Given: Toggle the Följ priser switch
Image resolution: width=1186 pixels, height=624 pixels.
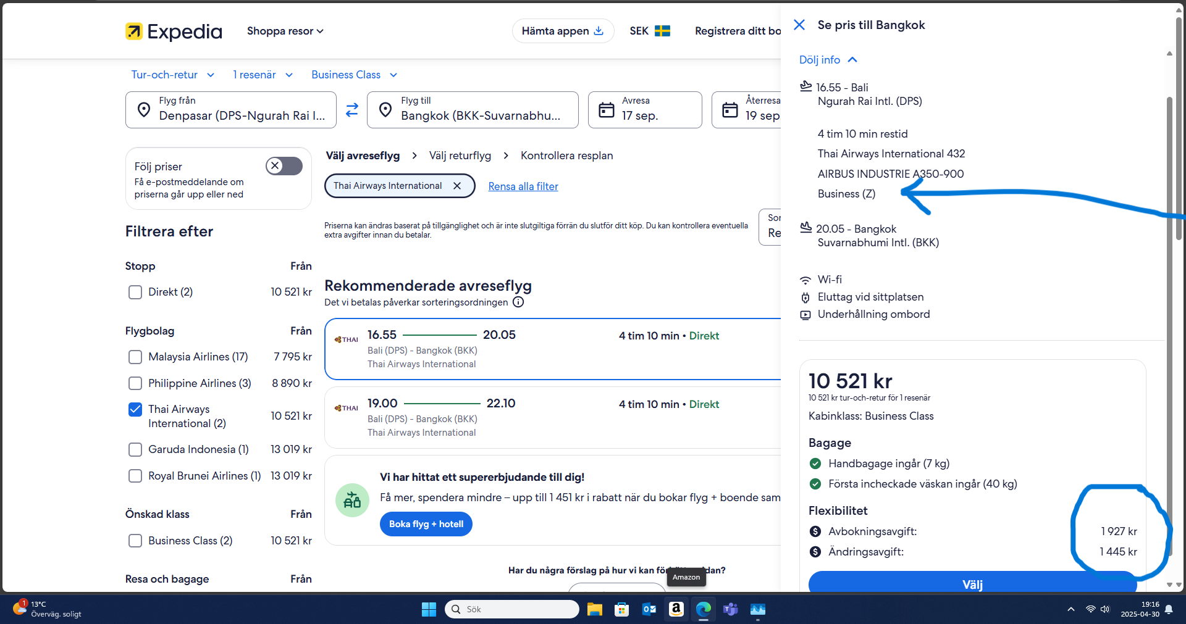Looking at the screenshot, I should (284, 166).
